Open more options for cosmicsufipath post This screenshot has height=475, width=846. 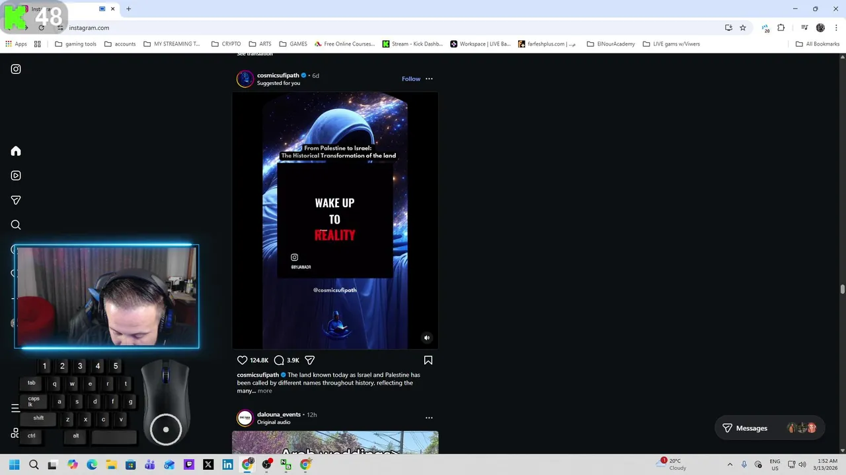pyautogui.click(x=429, y=79)
